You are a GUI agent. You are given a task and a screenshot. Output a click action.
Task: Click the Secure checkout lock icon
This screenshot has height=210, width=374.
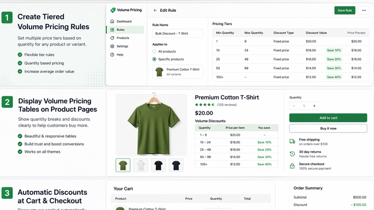pyautogui.click(x=292, y=166)
